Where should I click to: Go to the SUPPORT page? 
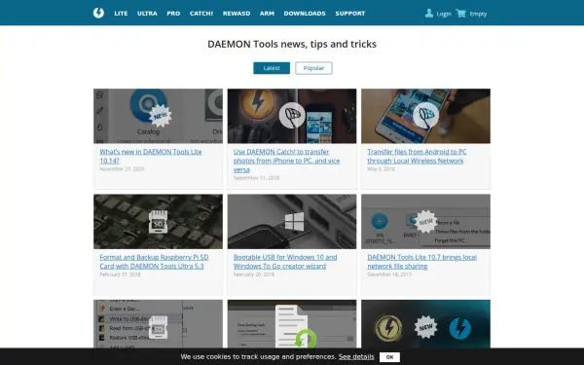coord(350,14)
